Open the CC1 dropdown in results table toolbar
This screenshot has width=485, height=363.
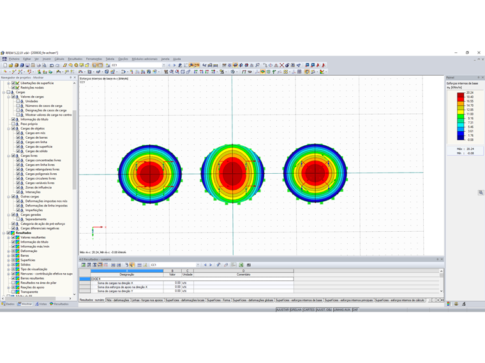(198, 265)
